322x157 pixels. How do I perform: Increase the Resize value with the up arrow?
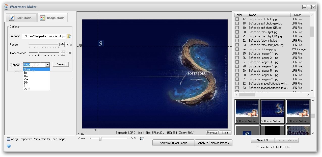click(x=63, y=44)
